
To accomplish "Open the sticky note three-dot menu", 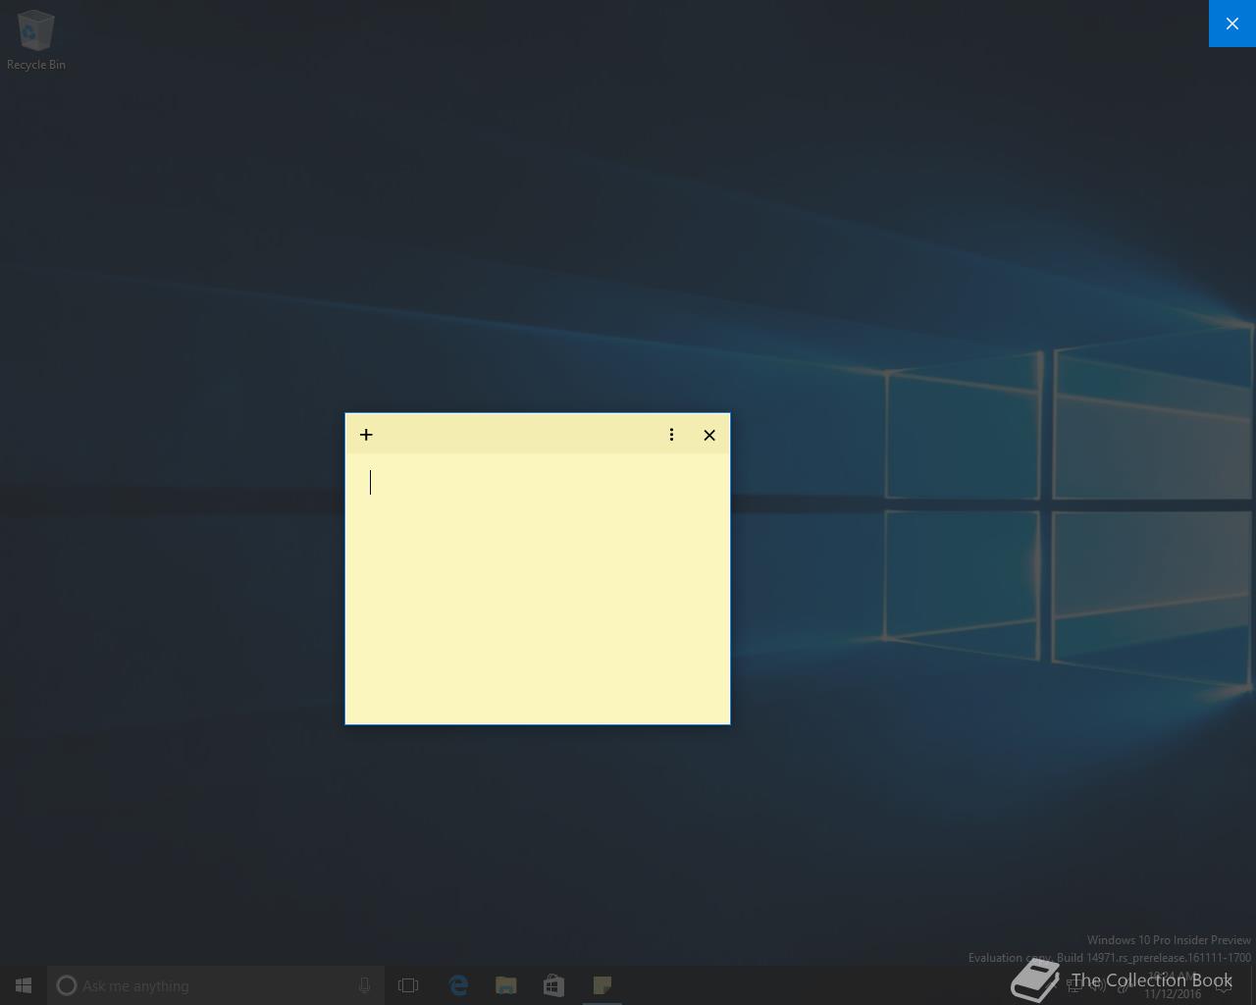I will pos(671,435).
